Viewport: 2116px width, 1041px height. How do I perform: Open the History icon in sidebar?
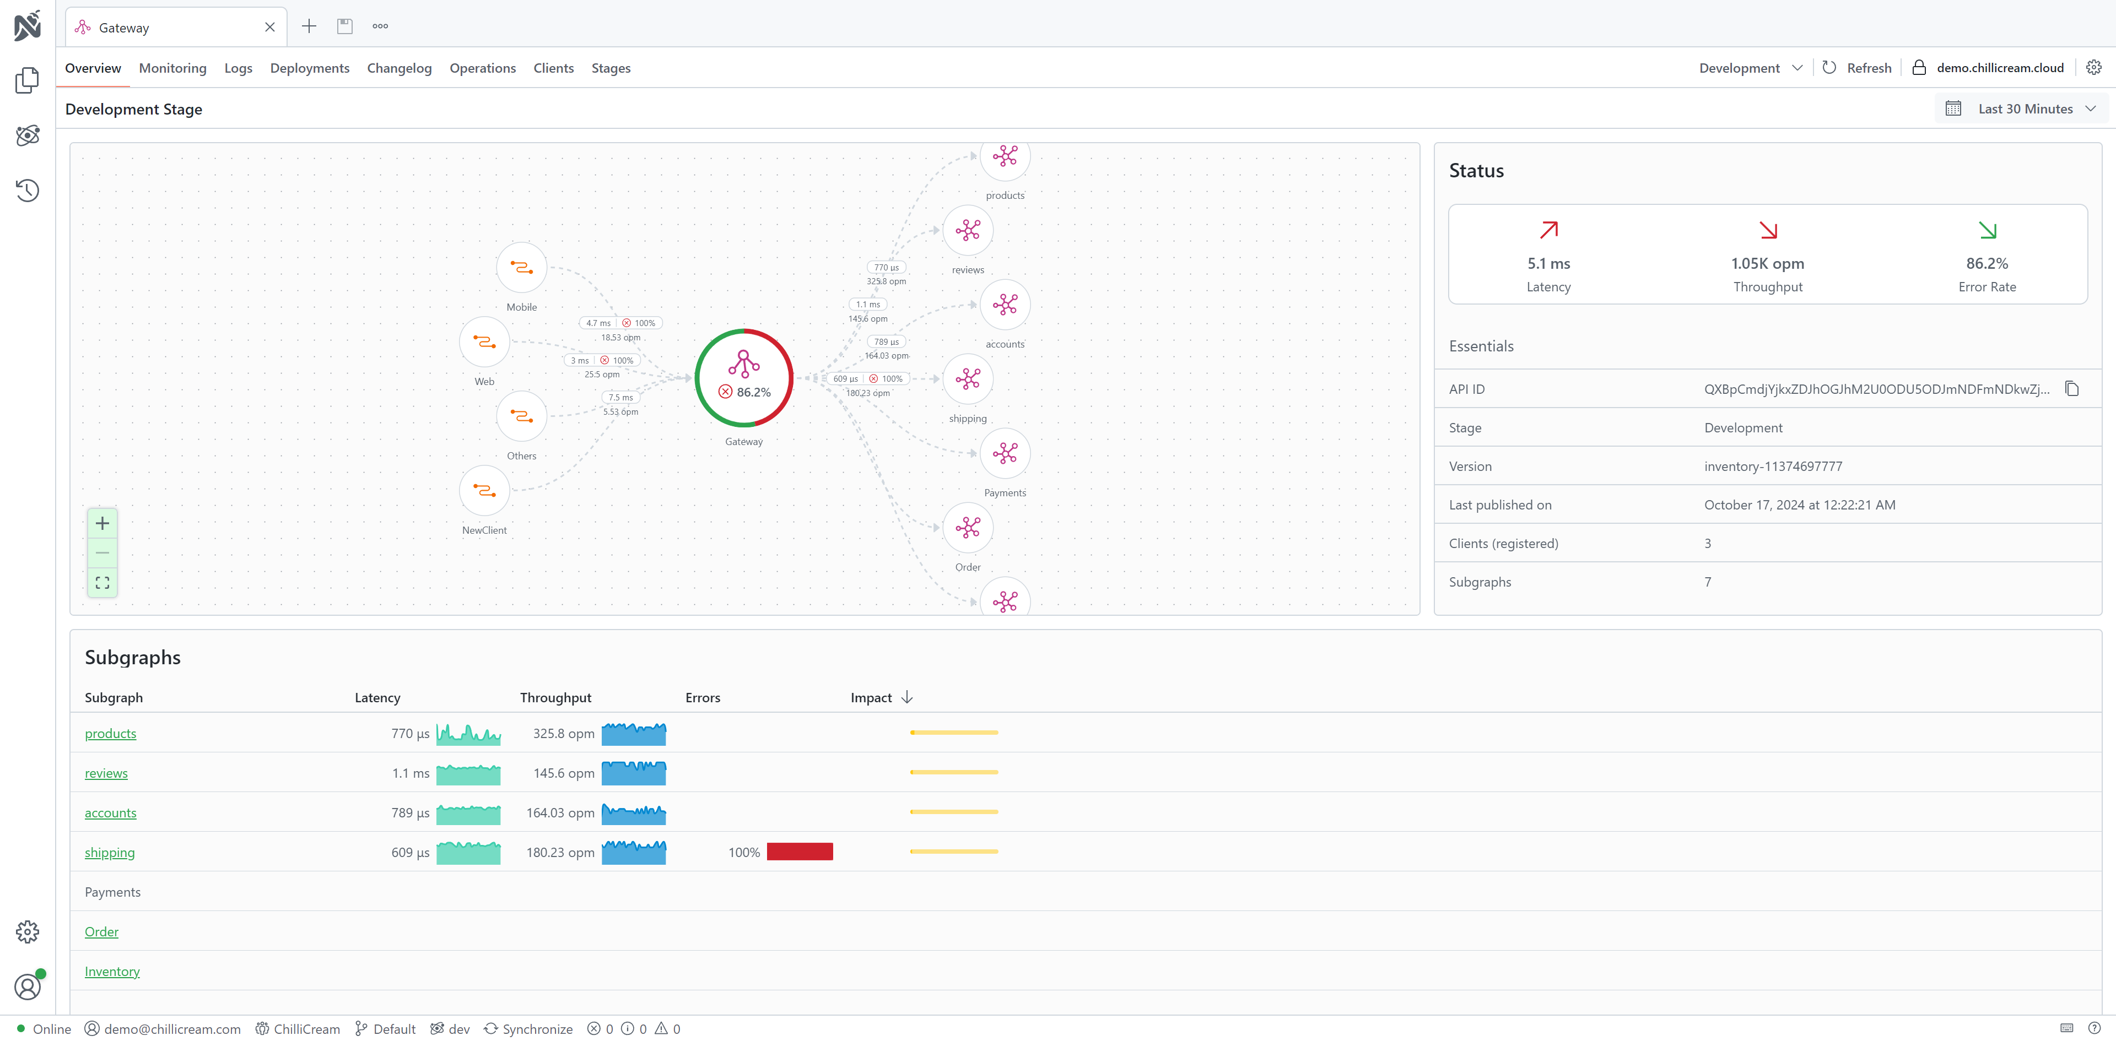coord(27,191)
